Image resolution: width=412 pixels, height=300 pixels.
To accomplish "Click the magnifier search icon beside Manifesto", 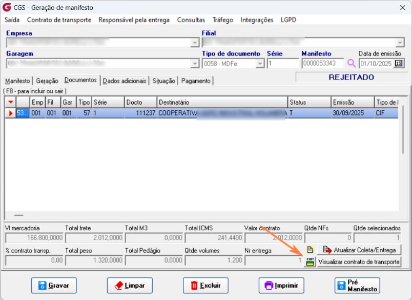I will [x=352, y=64].
